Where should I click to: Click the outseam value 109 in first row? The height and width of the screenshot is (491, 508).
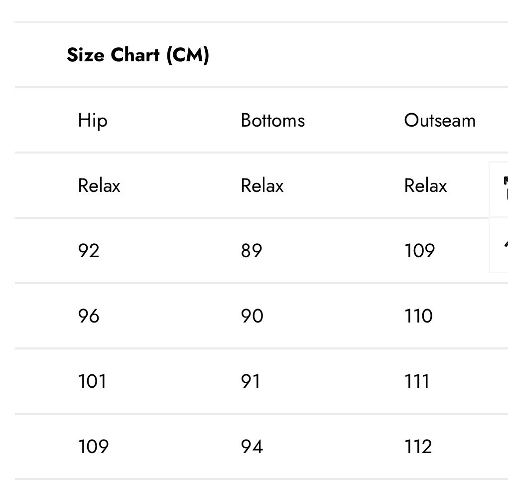419,251
